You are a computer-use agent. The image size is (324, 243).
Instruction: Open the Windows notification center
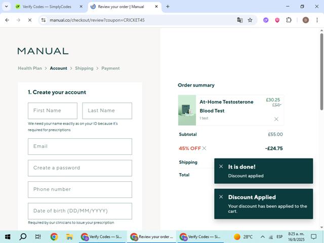[x=314, y=236]
